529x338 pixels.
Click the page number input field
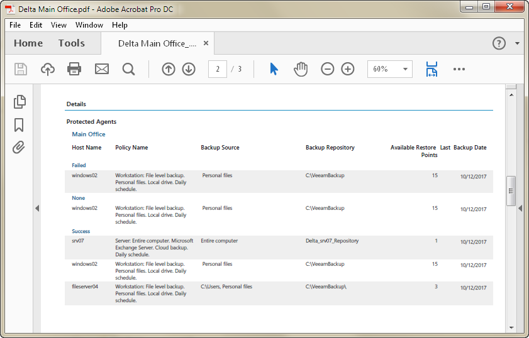point(218,69)
